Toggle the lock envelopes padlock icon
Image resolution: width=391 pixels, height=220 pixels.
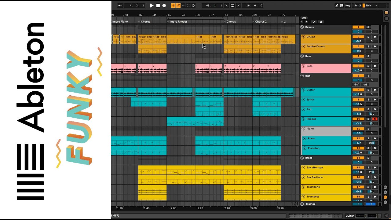[321, 22]
